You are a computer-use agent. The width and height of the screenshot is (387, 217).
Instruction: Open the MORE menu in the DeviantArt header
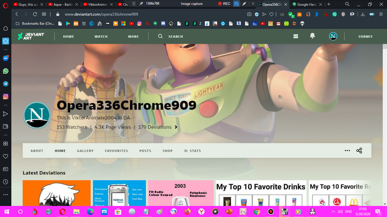(x=133, y=37)
